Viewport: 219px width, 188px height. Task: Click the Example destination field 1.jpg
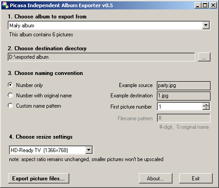tap(184, 96)
